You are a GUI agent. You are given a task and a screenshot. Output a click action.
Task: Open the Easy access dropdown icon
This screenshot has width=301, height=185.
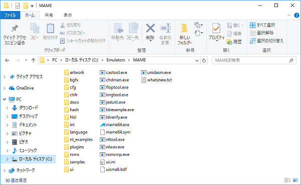tap(199, 33)
